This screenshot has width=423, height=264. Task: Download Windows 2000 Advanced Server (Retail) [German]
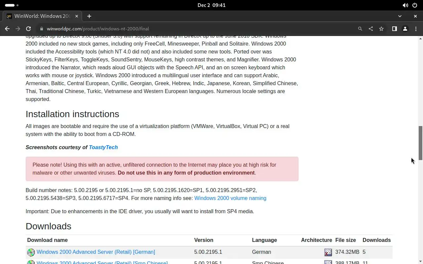(96, 252)
